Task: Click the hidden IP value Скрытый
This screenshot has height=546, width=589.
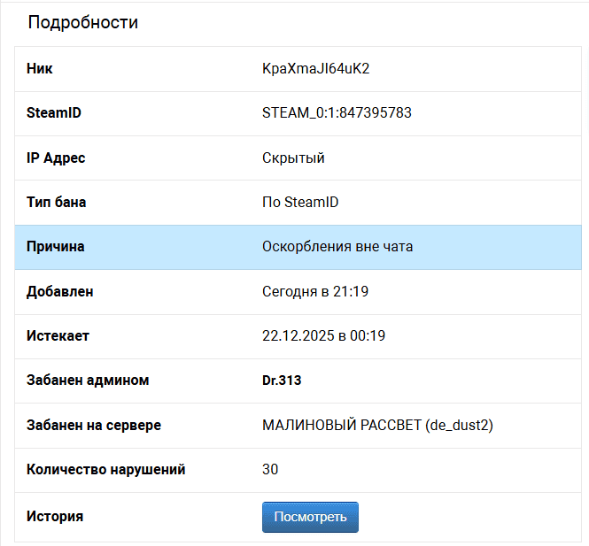Action: [x=293, y=158]
